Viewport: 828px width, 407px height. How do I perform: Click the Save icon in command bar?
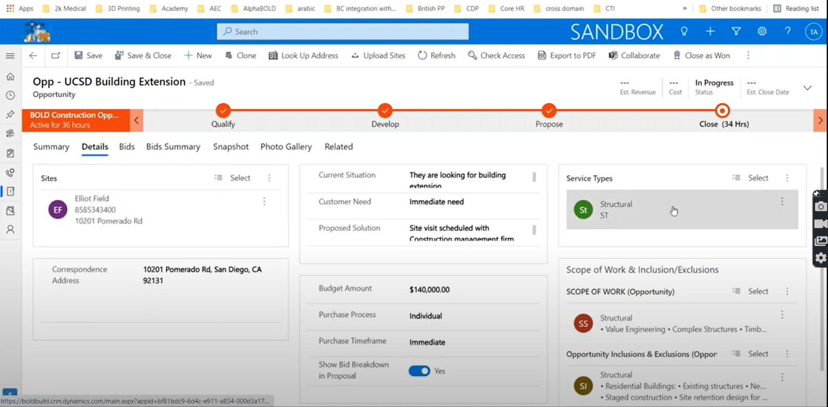[79, 56]
